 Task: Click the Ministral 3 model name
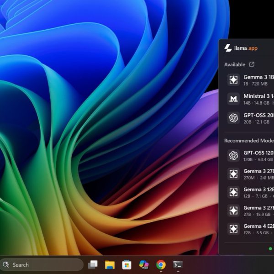[x=258, y=96]
